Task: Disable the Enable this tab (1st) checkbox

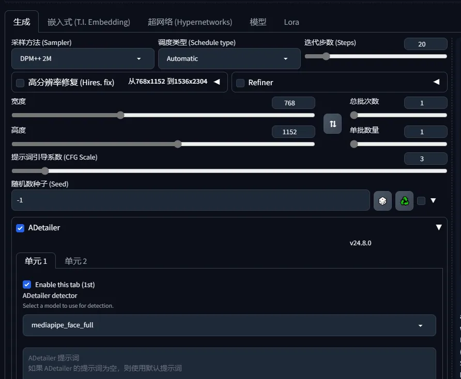Action: 27,285
